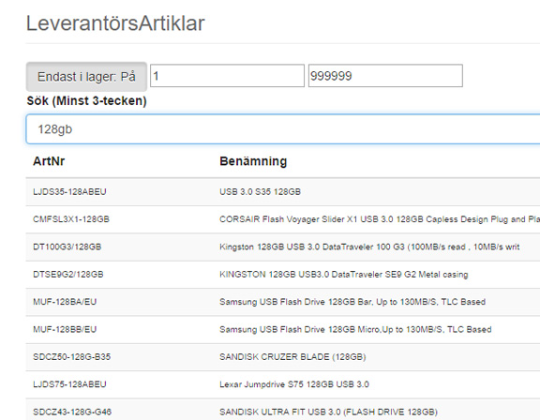Click the 'USB 3.0 S35 128GB' description

coord(260,192)
